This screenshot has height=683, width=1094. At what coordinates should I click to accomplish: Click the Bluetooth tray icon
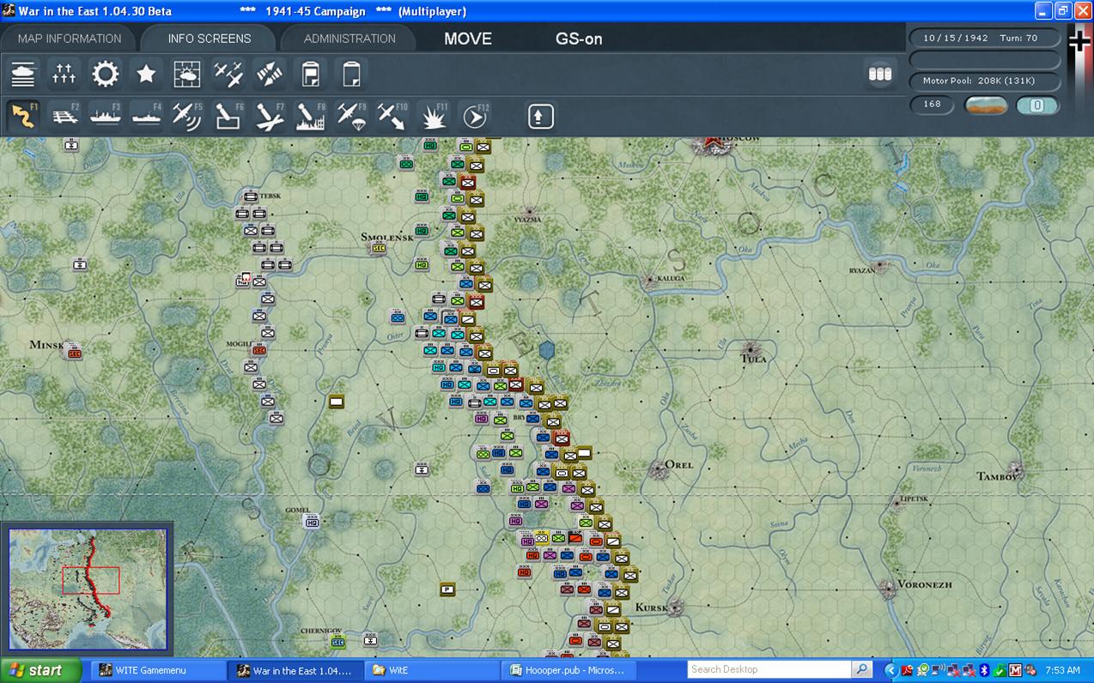tap(985, 670)
